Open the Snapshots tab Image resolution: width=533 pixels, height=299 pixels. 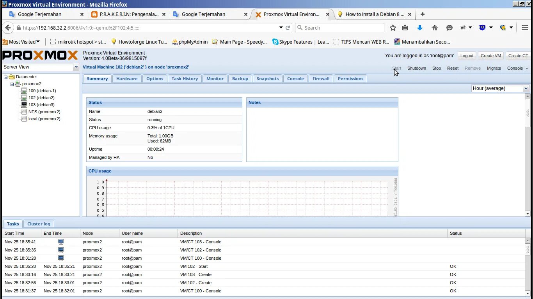[268, 79]
